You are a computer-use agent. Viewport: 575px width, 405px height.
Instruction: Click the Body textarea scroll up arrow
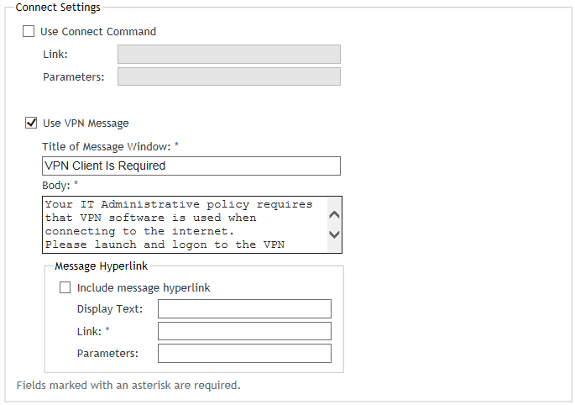point(334,215)
